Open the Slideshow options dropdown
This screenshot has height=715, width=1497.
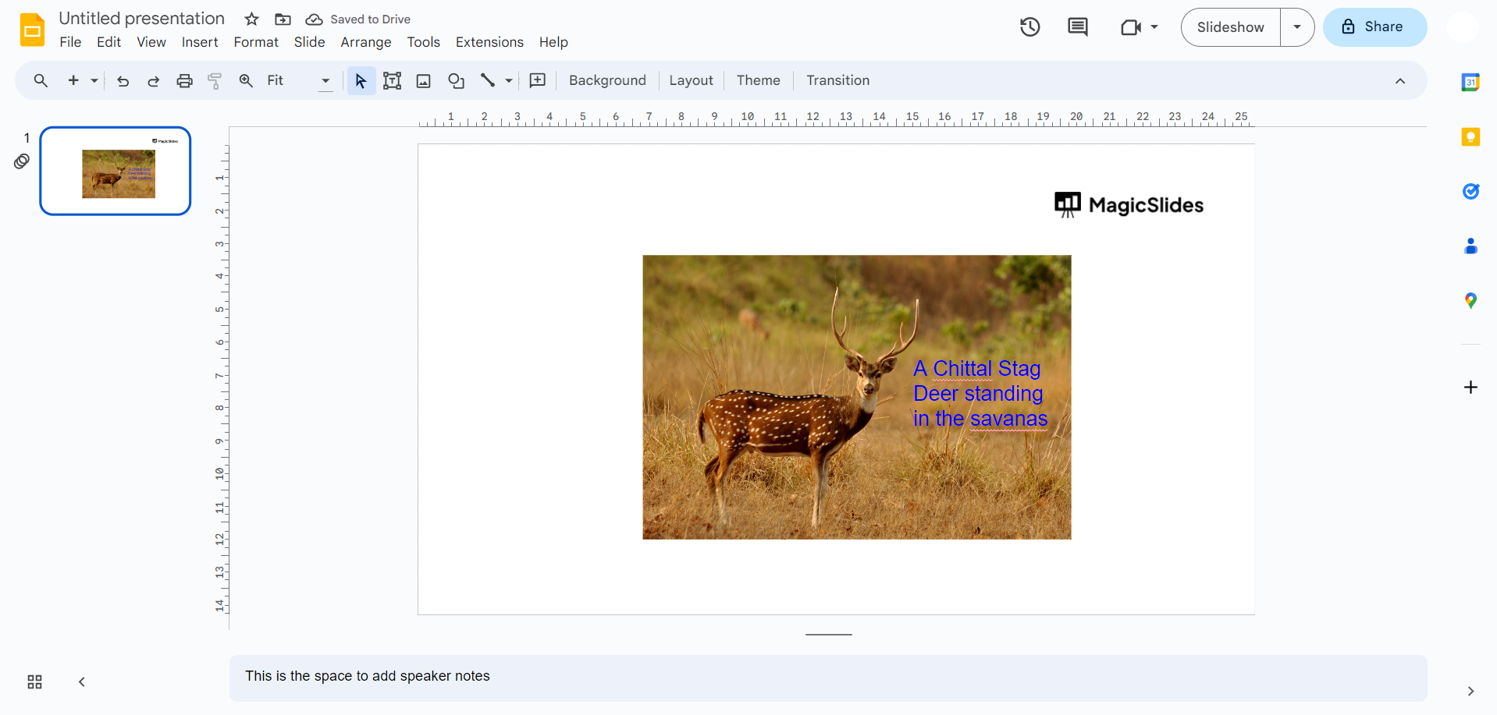1296,27
